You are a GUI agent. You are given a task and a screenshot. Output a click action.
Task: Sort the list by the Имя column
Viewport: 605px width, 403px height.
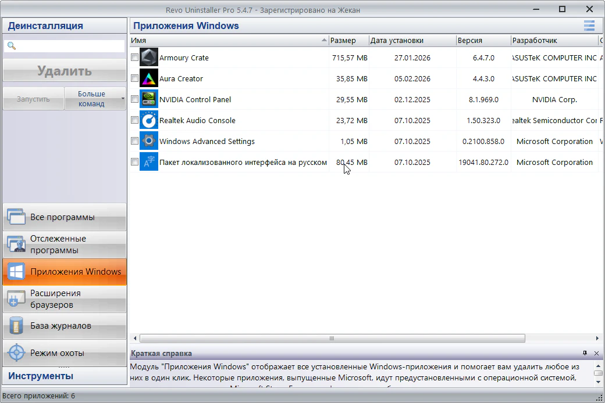(227, 41)
